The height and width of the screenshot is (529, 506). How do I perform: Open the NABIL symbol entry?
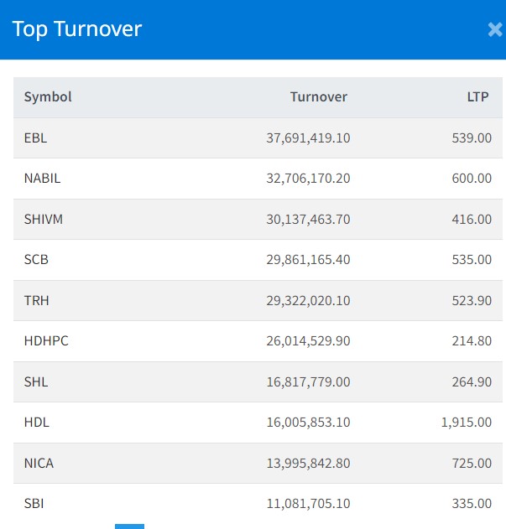43,178
